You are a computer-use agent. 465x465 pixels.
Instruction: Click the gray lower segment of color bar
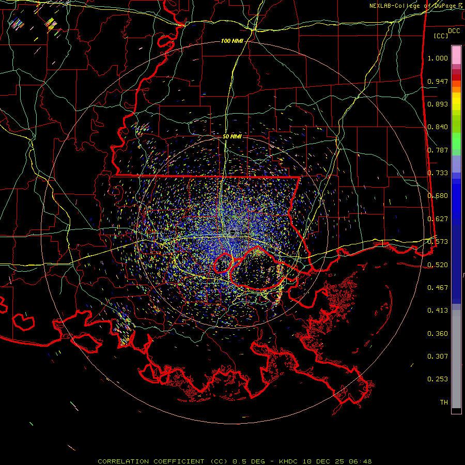pyautogui.click(x=456, y=359)
